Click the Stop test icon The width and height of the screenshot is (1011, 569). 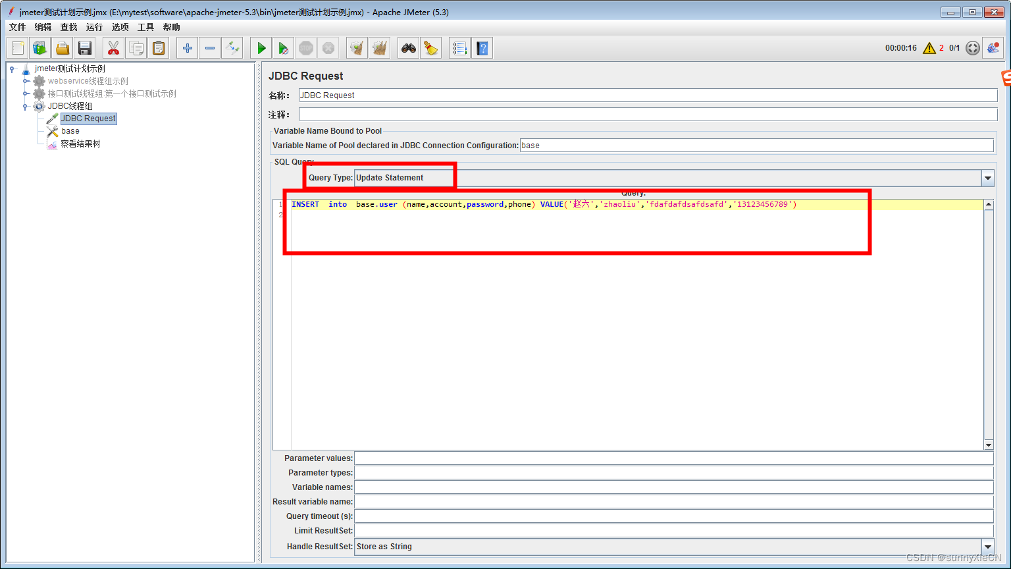306,48
